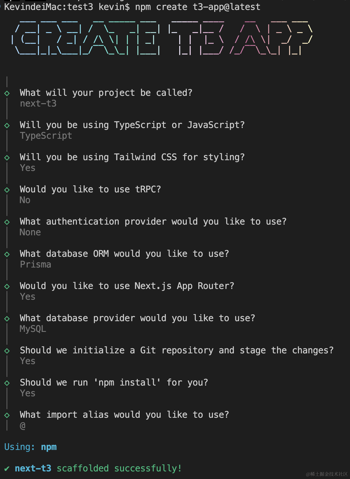Click the diamond beside Git repository question

pos(7,351)
